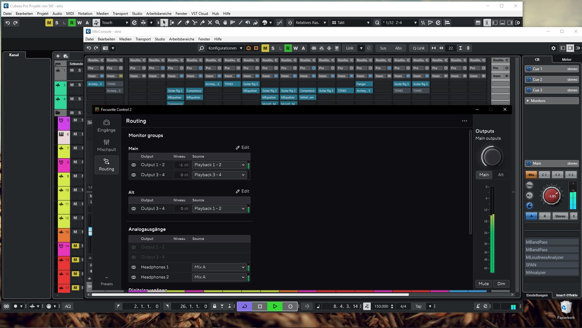Select the Mute X tool in Cubase toolbar
Viewport: 582px width, 328px height.
[x=210, y=22]
